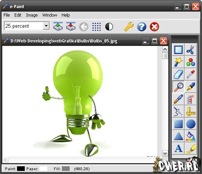This screenshot has width=202, height=174.
Task: Click the grey back arrow button
Action: coord(84,27)
